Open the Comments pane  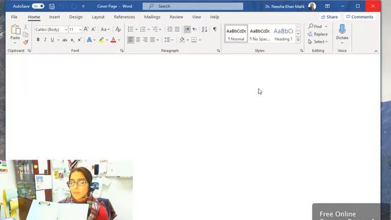(x=360, y=17)
